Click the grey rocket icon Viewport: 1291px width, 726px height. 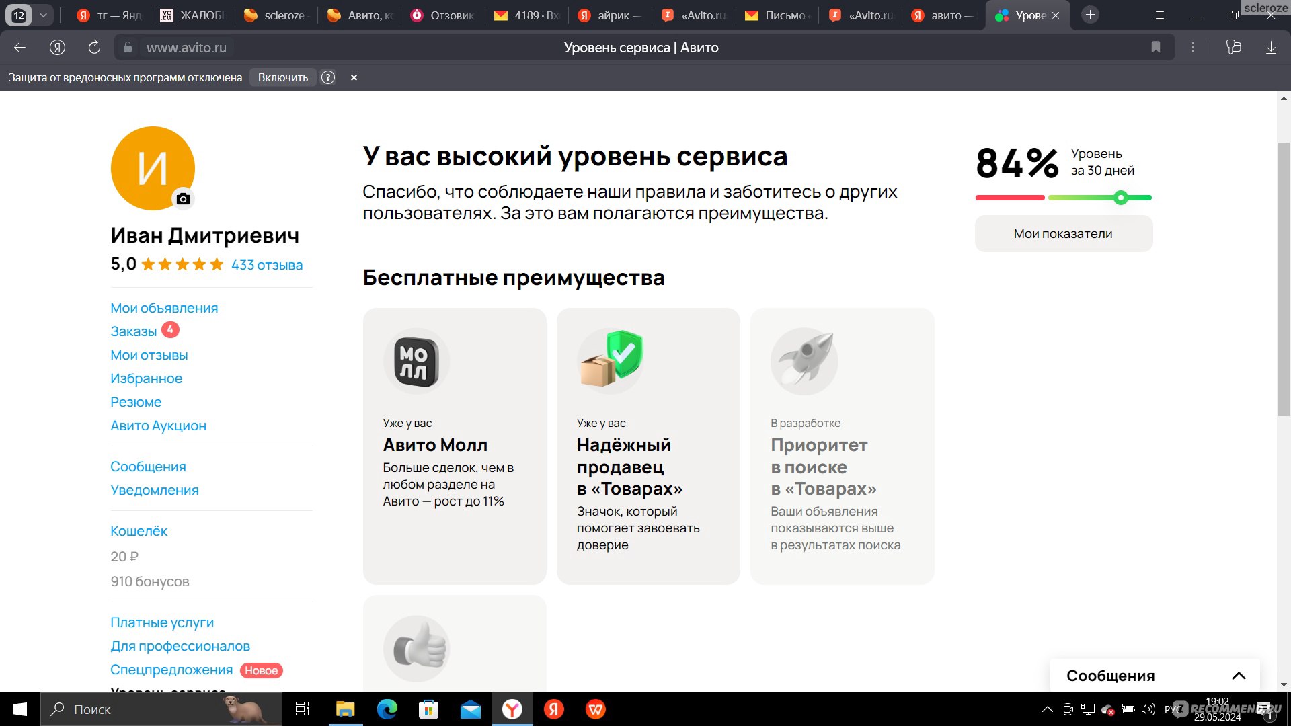(x=804, y=361)
